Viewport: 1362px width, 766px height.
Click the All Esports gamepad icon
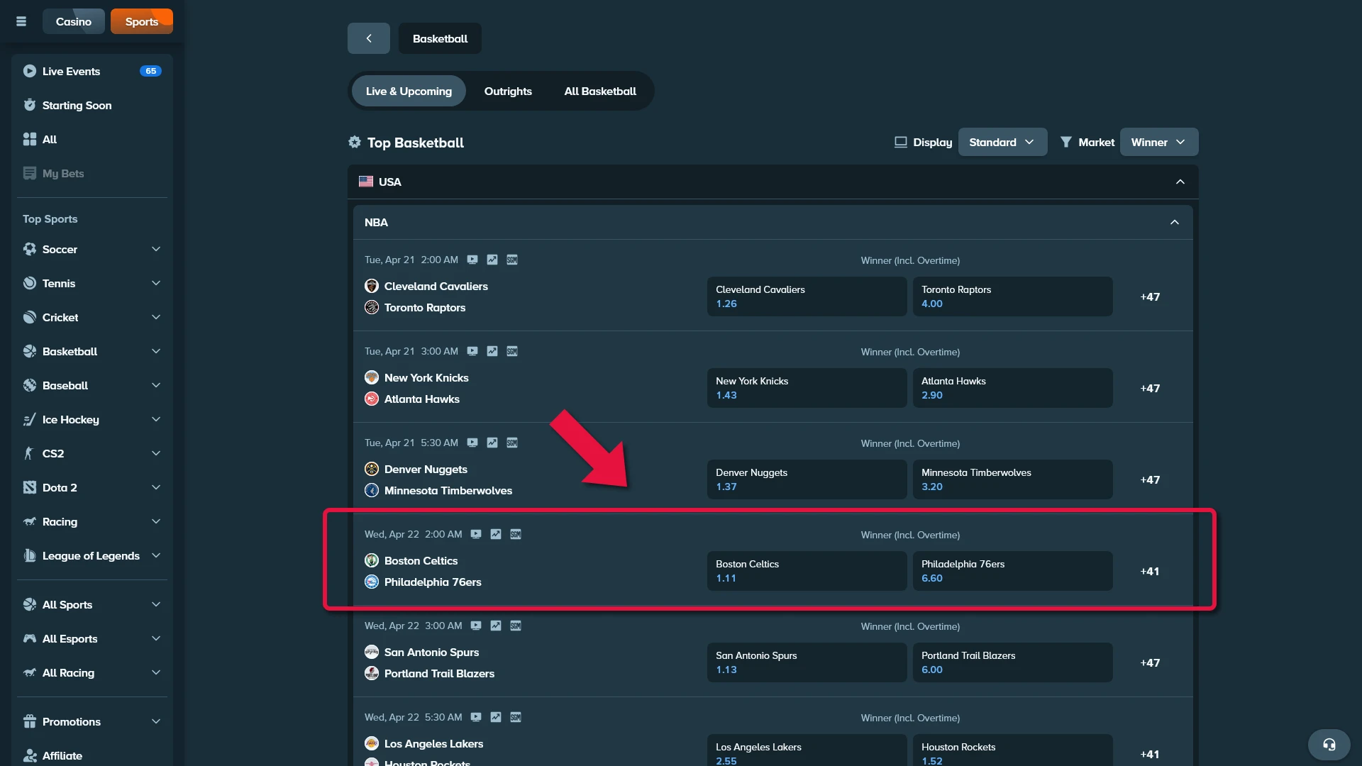click(29, 638)
